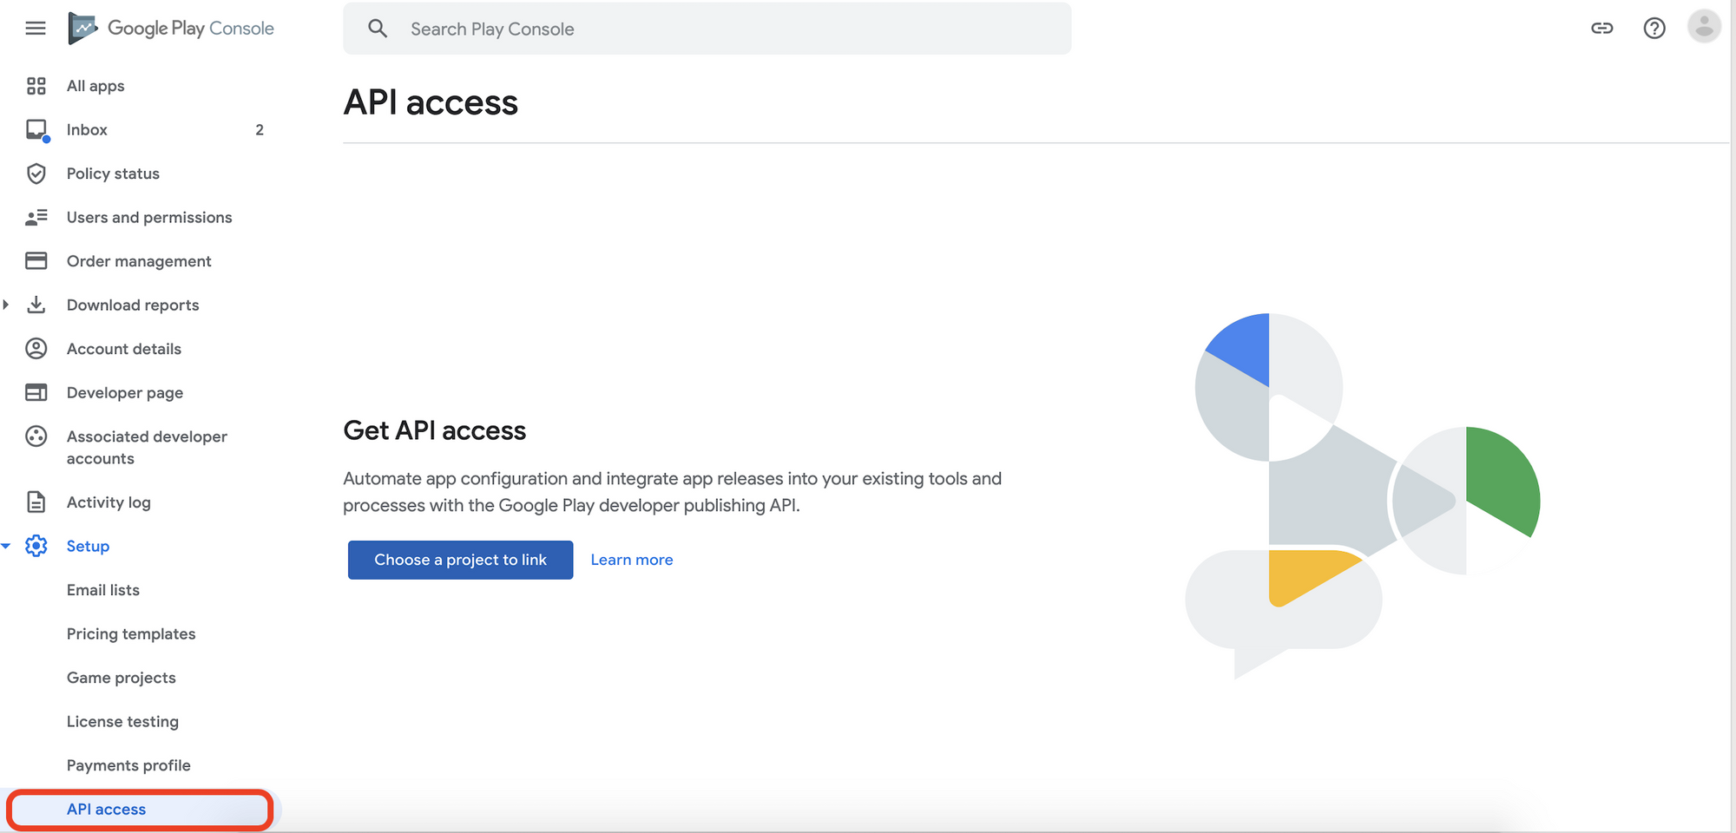This screenshot has width=1736, height=833.
Task: Focus the Search Play Console field
Action: (x=707, y=29)
